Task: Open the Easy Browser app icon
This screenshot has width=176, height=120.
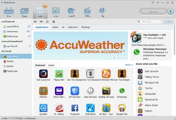Action: coord(90,91)
